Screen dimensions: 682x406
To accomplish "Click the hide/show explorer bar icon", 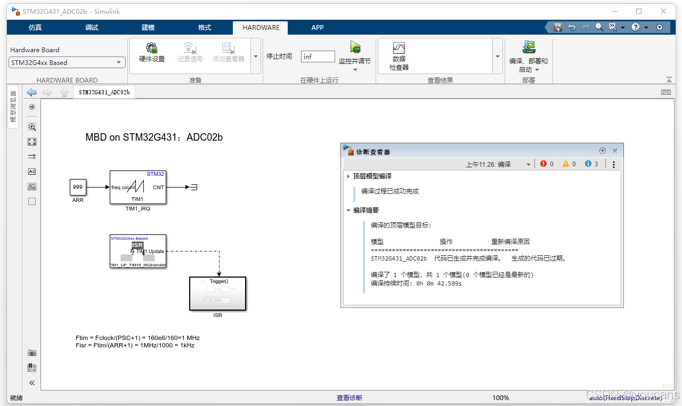I will tap(32, 107).
